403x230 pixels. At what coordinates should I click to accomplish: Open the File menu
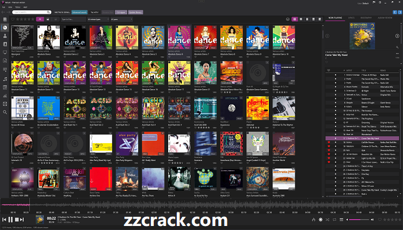(x=3, y=7)
